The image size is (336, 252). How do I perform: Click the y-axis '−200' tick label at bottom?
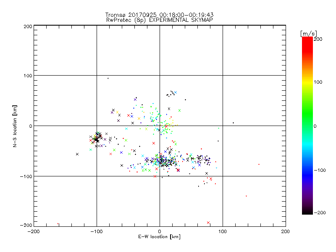tap(26, 225)
